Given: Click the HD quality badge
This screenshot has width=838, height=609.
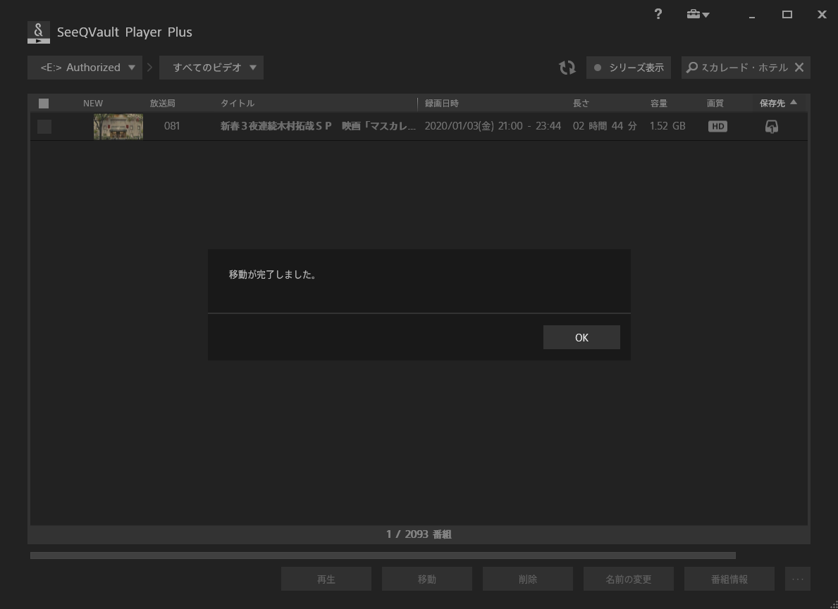Looking at the screenshot, I should tap(717, 127).
